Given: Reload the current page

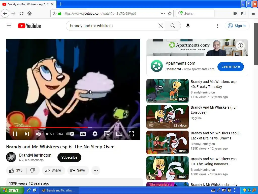Looking at the screenshot, I should coord(21,13).
